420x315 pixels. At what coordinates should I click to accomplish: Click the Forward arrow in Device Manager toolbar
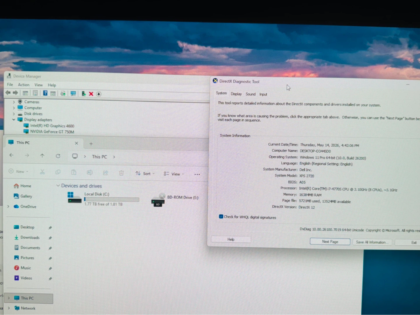click(x=15, y=93)
